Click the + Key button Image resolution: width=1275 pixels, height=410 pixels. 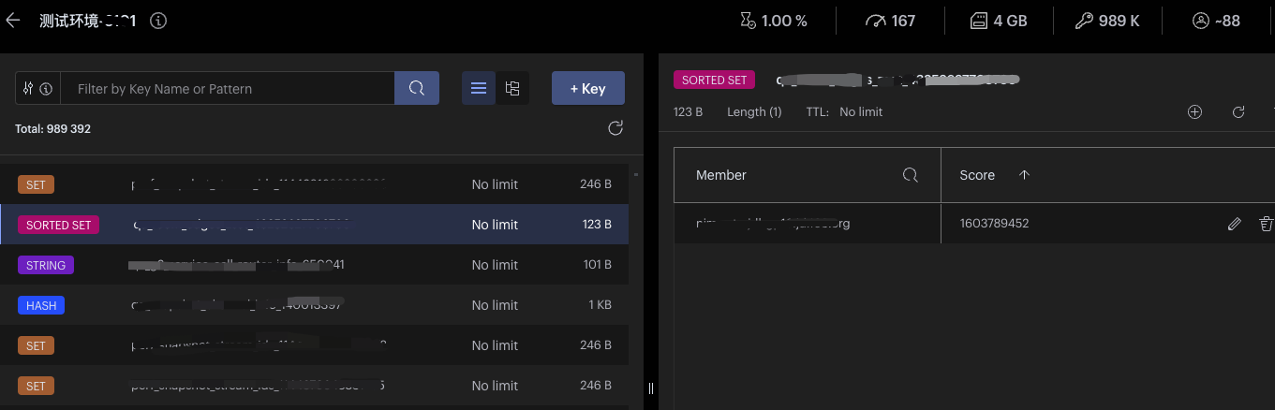tap(587, 89)
